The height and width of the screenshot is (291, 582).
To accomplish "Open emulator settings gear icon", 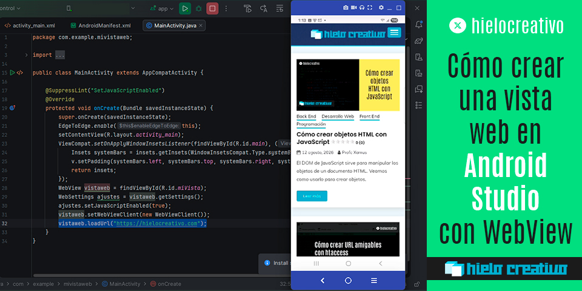I will (x=381, y=7).
